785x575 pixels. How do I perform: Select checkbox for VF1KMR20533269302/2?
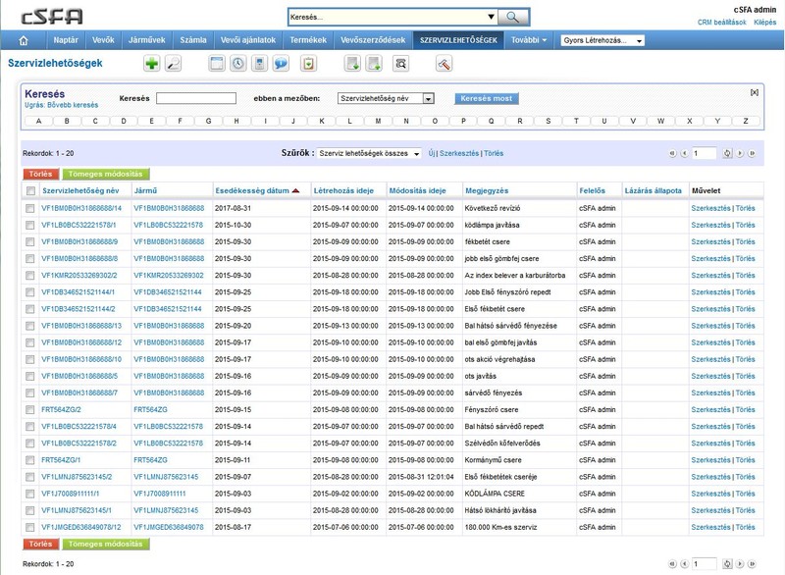click(x=30, y=276)
